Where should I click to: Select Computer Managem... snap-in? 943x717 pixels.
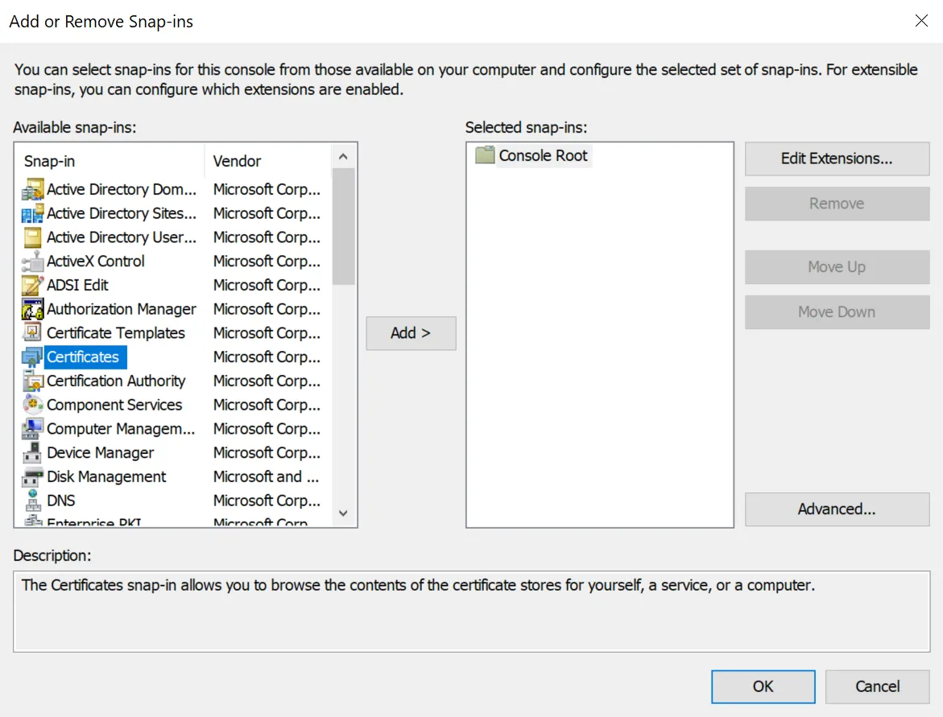(121, 429)
